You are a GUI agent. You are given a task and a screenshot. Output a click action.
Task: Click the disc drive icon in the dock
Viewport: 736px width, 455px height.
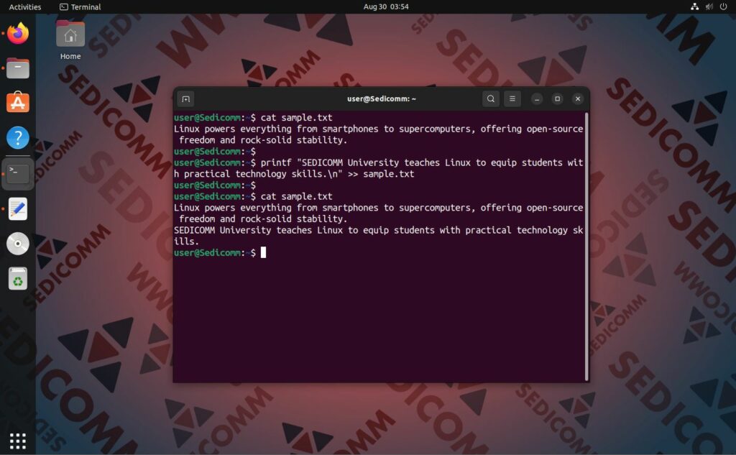(18, 244)
